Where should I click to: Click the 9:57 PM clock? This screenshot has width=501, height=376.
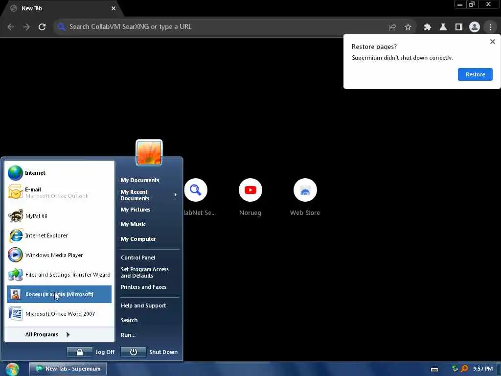[x=483, y=369]
